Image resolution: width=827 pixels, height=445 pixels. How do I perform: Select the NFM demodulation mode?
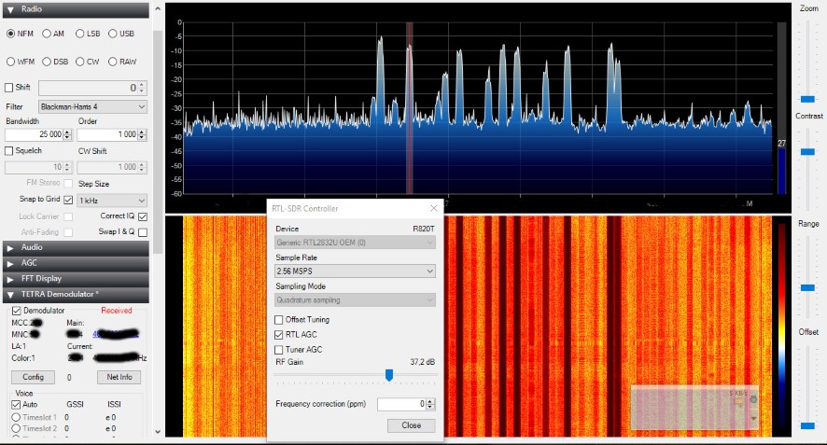coord(11,34)
